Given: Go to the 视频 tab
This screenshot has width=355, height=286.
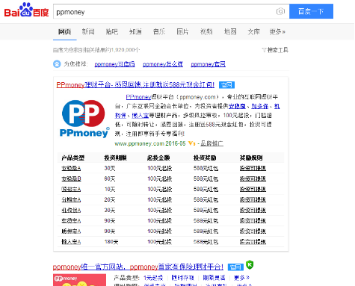Looking at the screenshot, I should pos(206,32).
